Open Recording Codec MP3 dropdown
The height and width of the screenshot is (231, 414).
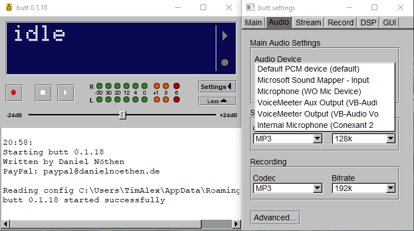[x=288, y=188]
